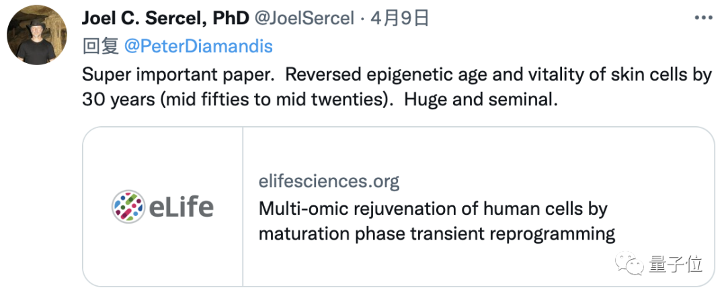This screenshot has height=296, width=726.
Task: Click the 量子位 watermark text
Action: click(x=675, y=264)
